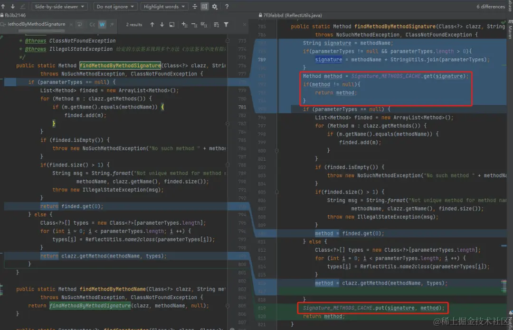The height and width of the screenshot is (330, 513).
Task: Collapse fold marker at right line 805
Action: (x=277, y=192)
